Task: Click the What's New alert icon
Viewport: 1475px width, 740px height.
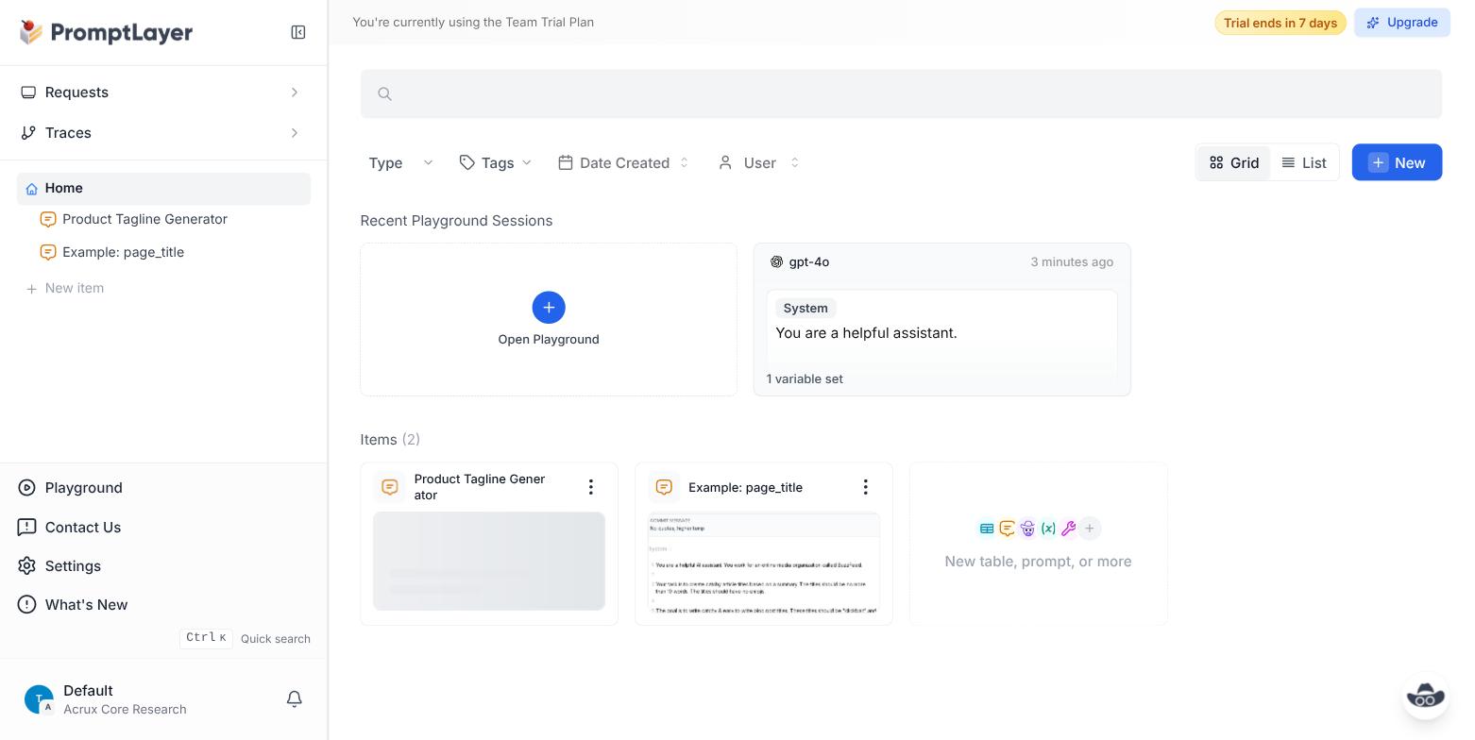Action: click(x=27, y=604)
